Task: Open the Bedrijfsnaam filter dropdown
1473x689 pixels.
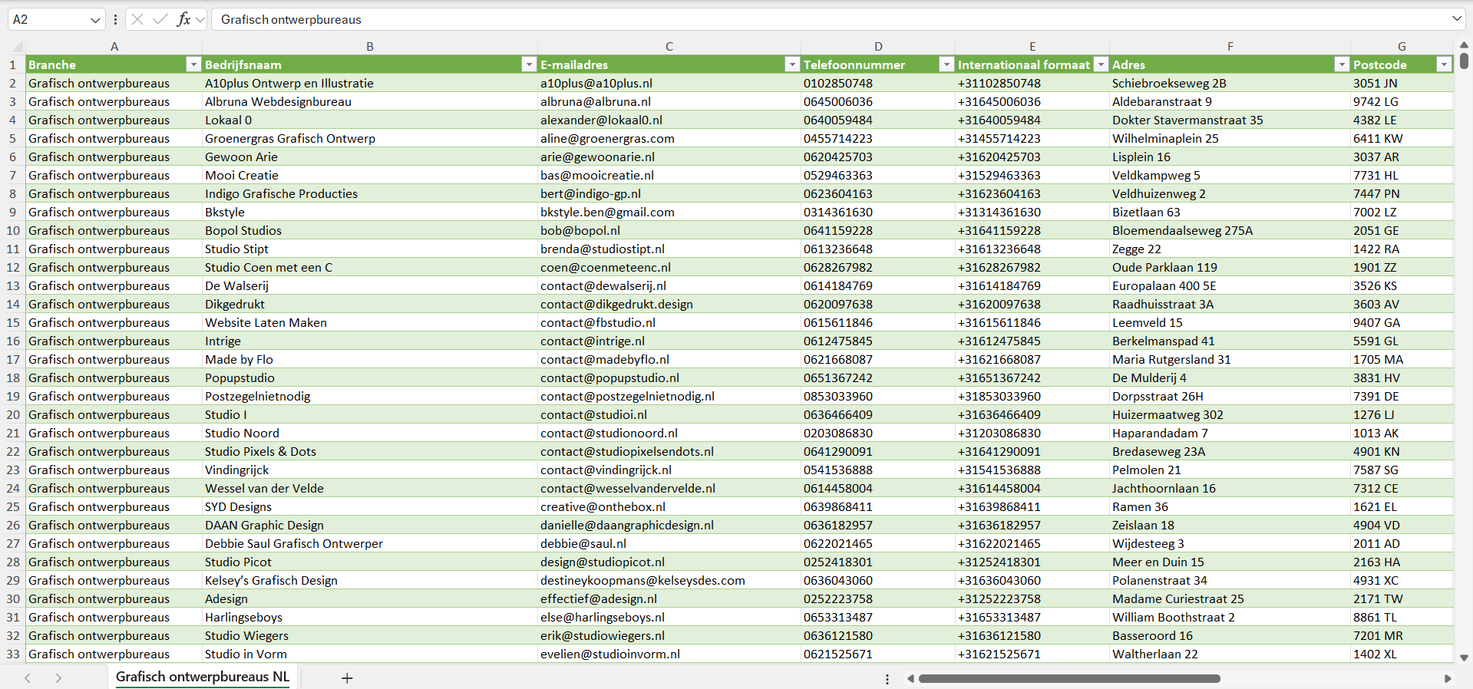Action: tap(528, 64)
